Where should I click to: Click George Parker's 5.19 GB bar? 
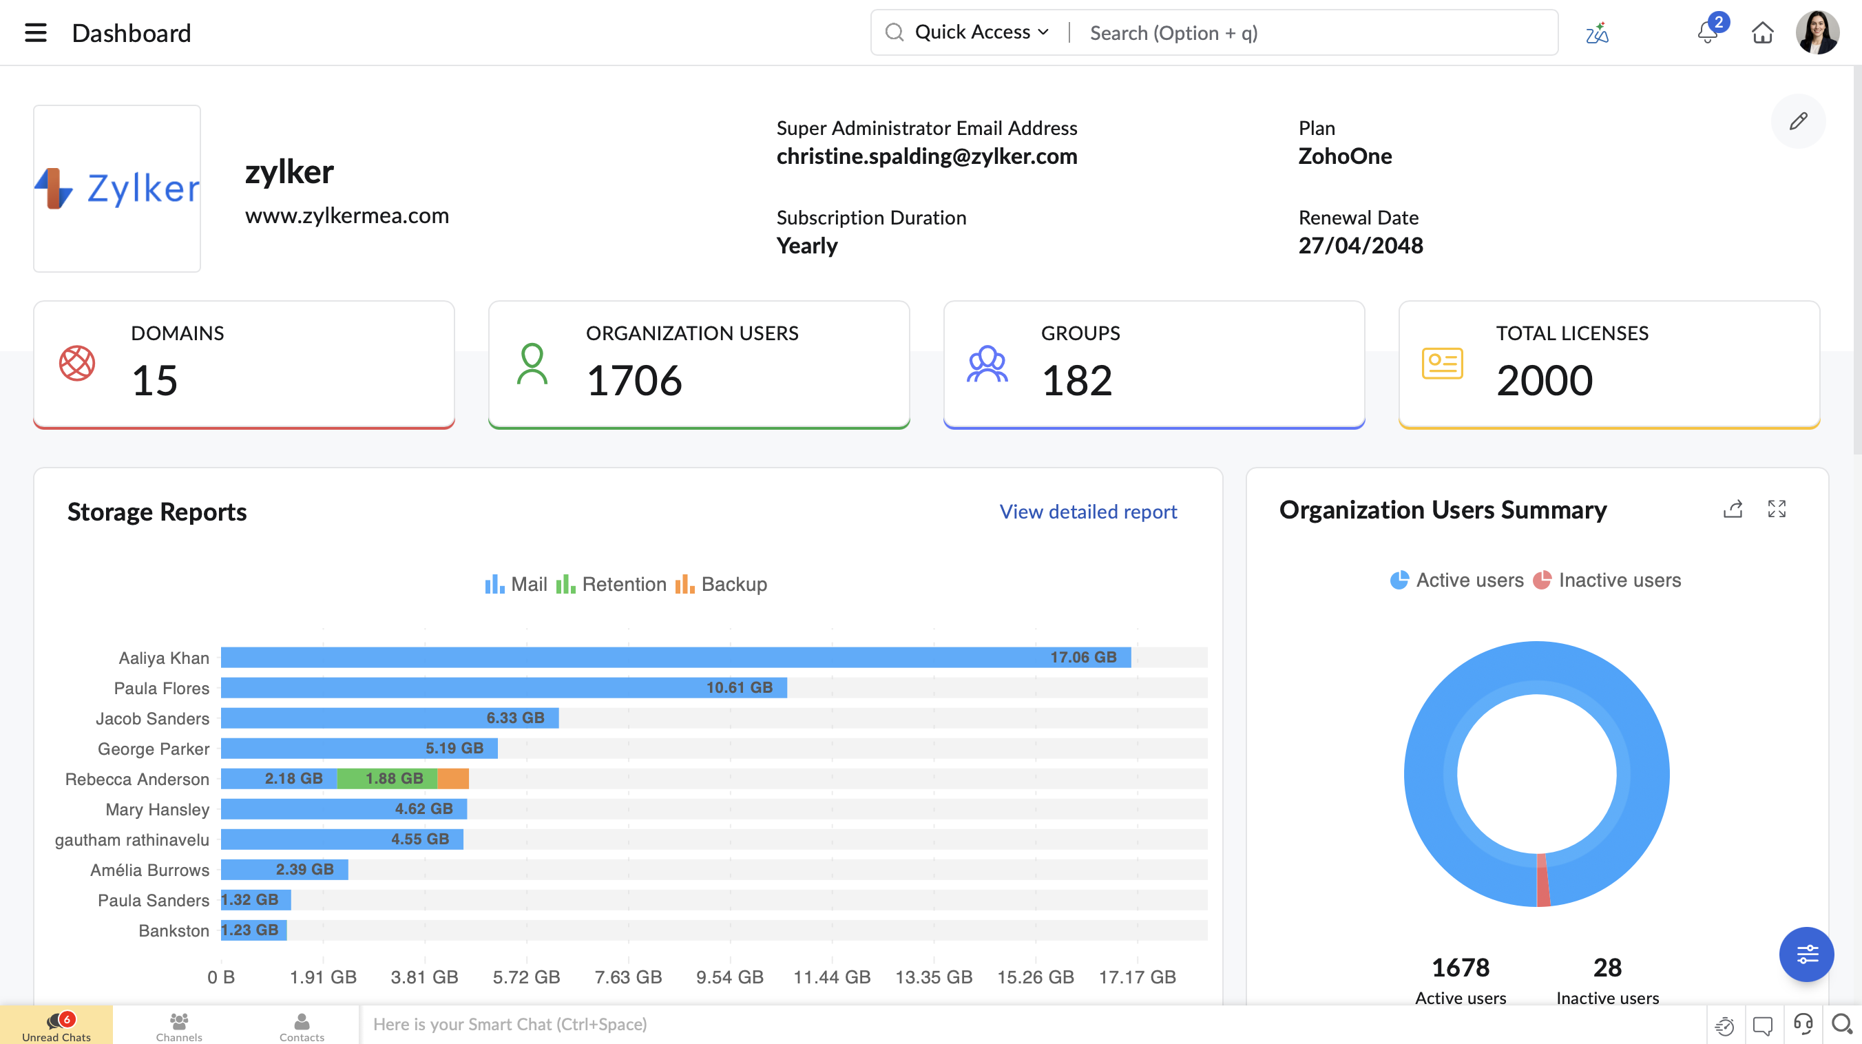pos(359,749)
